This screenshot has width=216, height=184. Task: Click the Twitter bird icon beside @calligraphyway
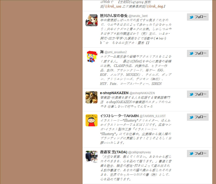pos(192,154)
